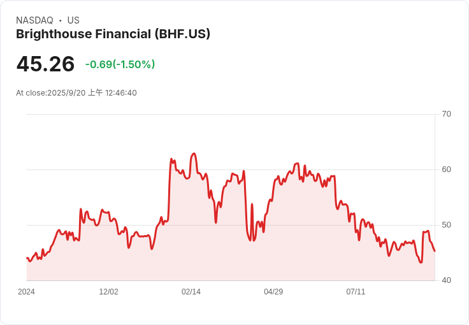
Task: Click the 04/29 date on the x-axis
Action: tap(273, 292)
